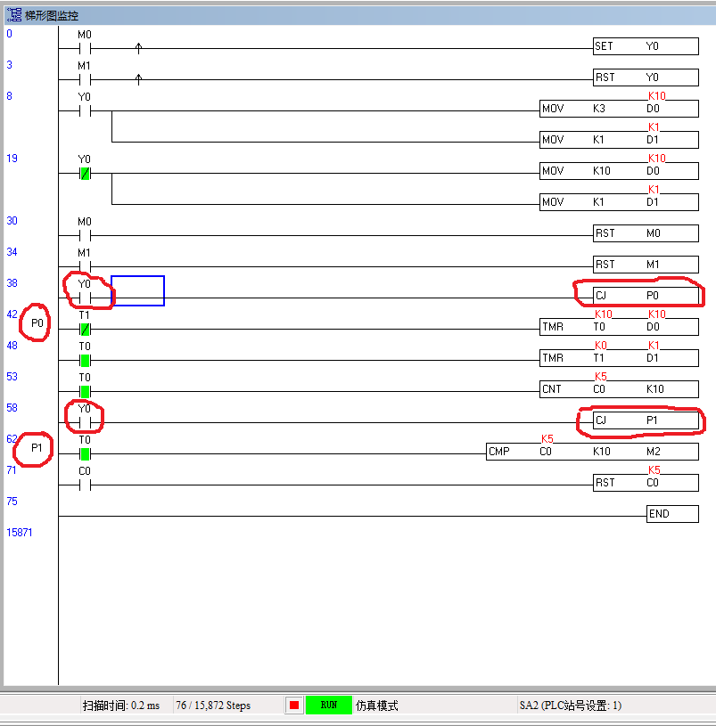Screen dimensions: 716x726
Task: Toggle the green RUN indicator
Action: point(328,705)
